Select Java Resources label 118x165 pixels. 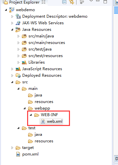click(37, 30)
